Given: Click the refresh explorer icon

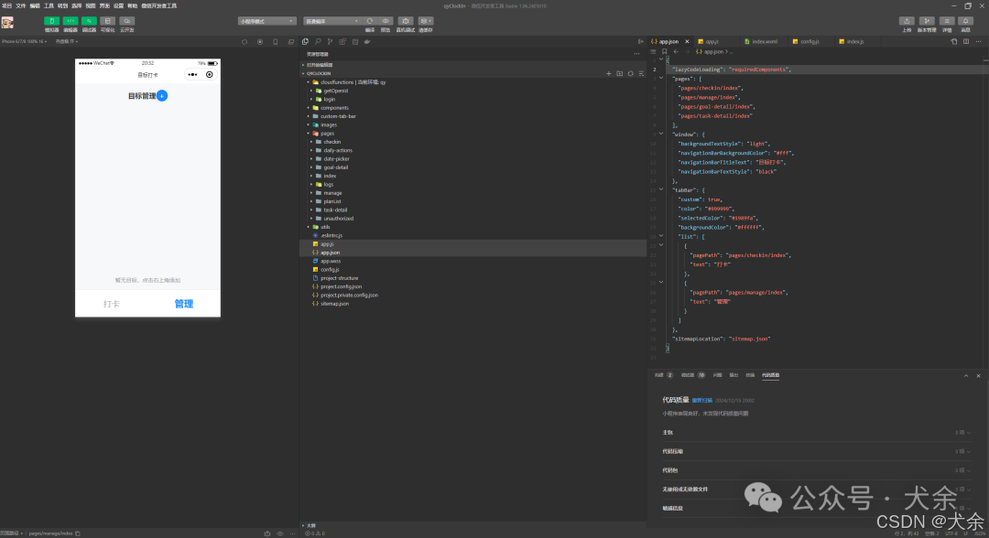Looking at the screenshot, I should click(630, 74).
